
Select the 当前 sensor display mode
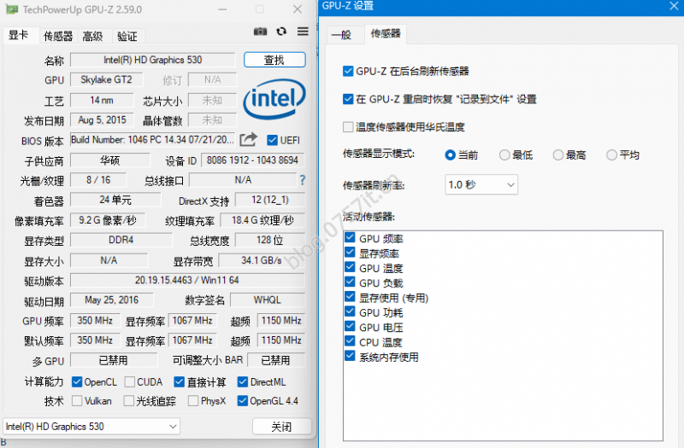(x=451, y=155)
